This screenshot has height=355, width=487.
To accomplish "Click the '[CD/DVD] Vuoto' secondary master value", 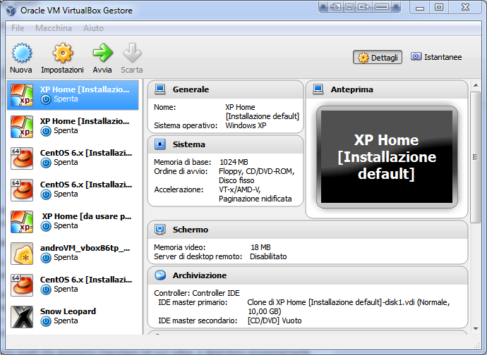I will coord(275,320).
